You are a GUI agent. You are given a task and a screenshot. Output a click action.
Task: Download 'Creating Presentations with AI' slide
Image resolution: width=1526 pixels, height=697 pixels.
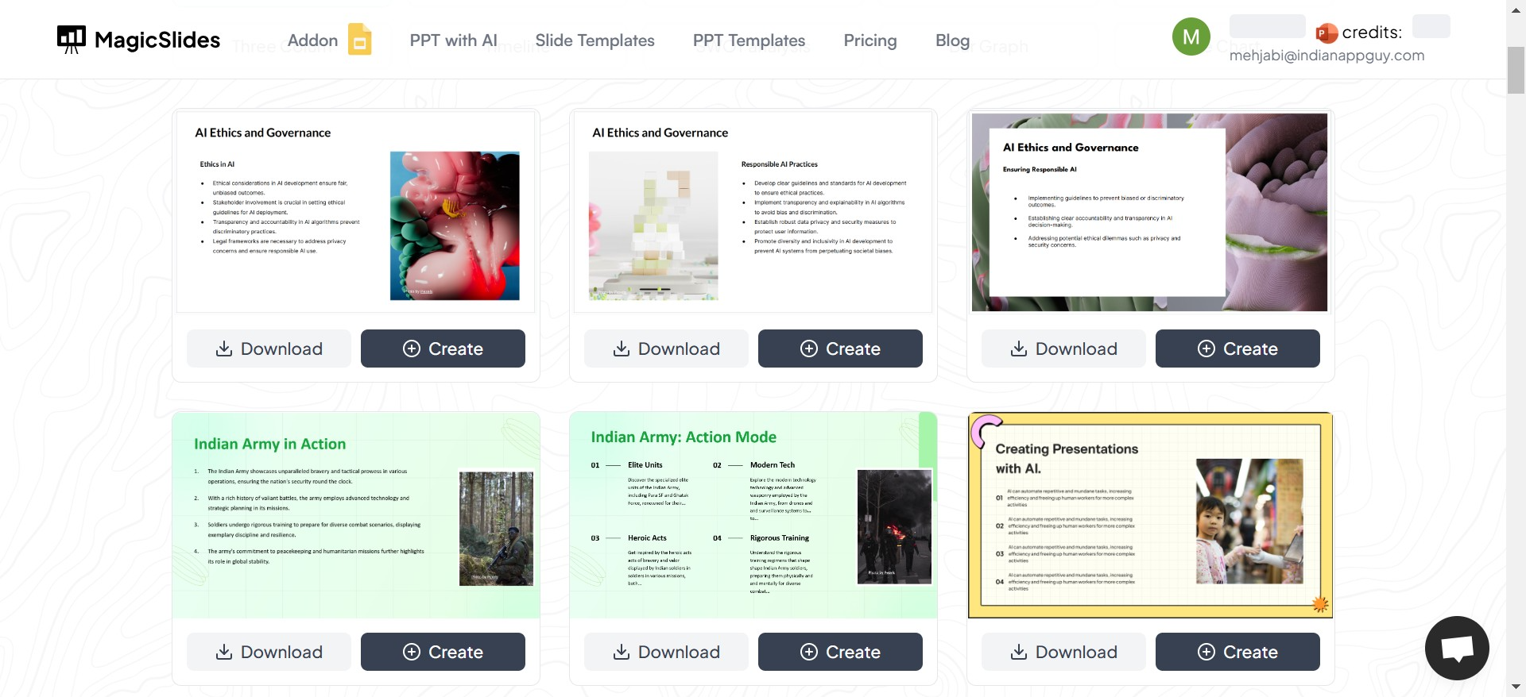tap(1063, 652)
